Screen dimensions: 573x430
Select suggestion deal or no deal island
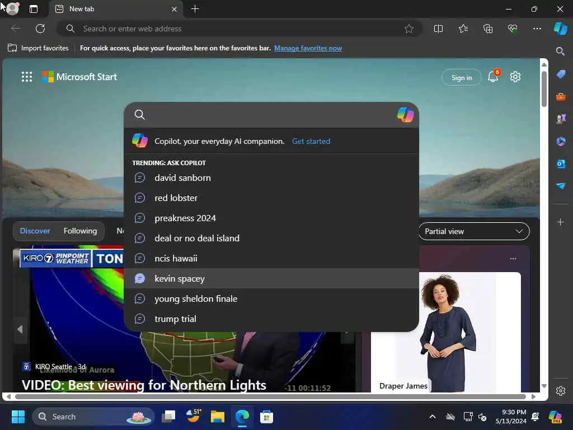point(271,238)
